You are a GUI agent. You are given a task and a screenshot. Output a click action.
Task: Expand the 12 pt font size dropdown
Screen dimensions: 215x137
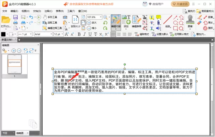59,34
